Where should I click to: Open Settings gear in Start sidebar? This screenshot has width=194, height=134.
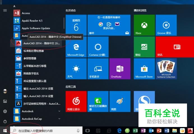pyautogui.click(x=5, y=111)
